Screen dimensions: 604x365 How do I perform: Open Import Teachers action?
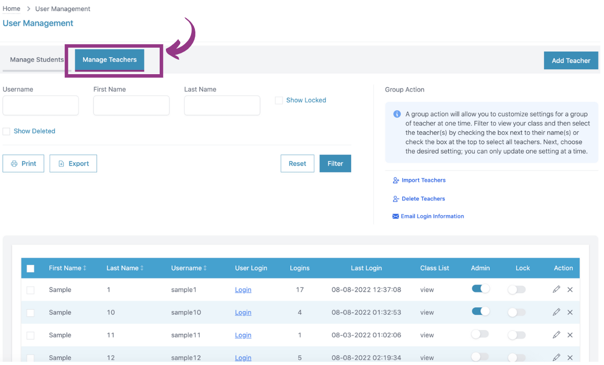[419, 180]
